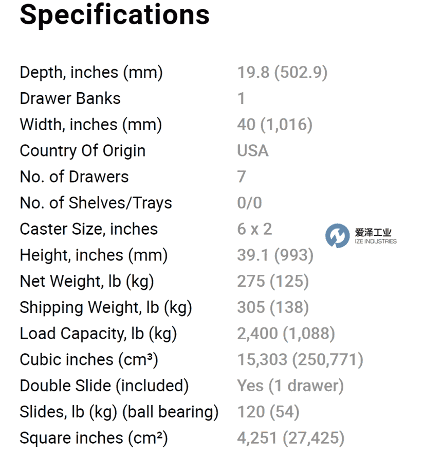Viewport: 442px width, 453px height.
Task: Click the Specifications heading
Action: point(115,15)
